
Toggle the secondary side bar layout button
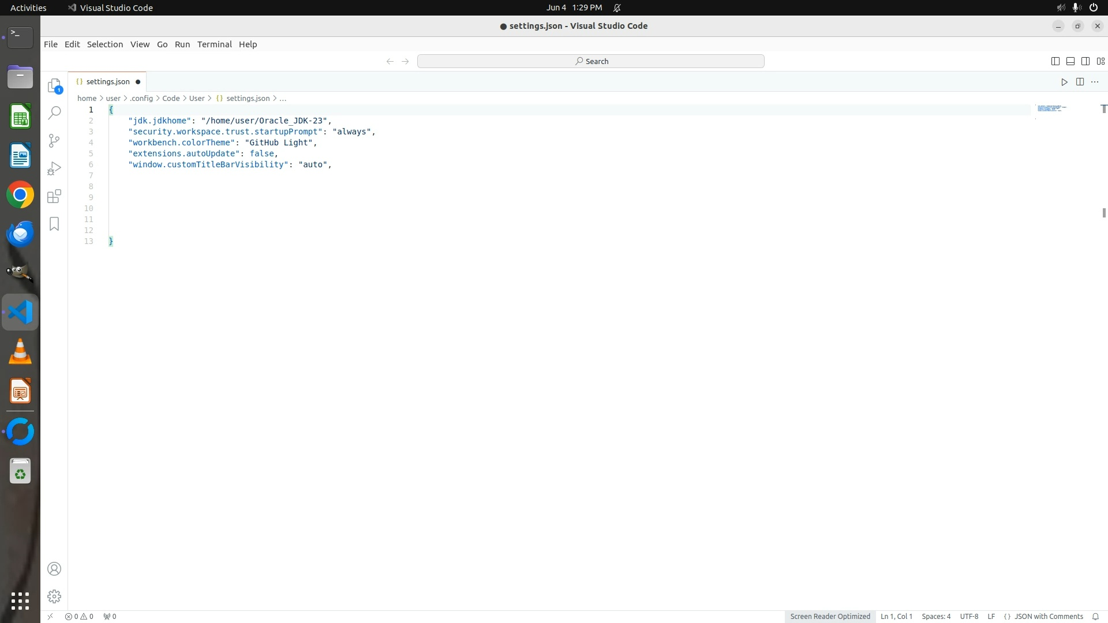[1085, 61]
